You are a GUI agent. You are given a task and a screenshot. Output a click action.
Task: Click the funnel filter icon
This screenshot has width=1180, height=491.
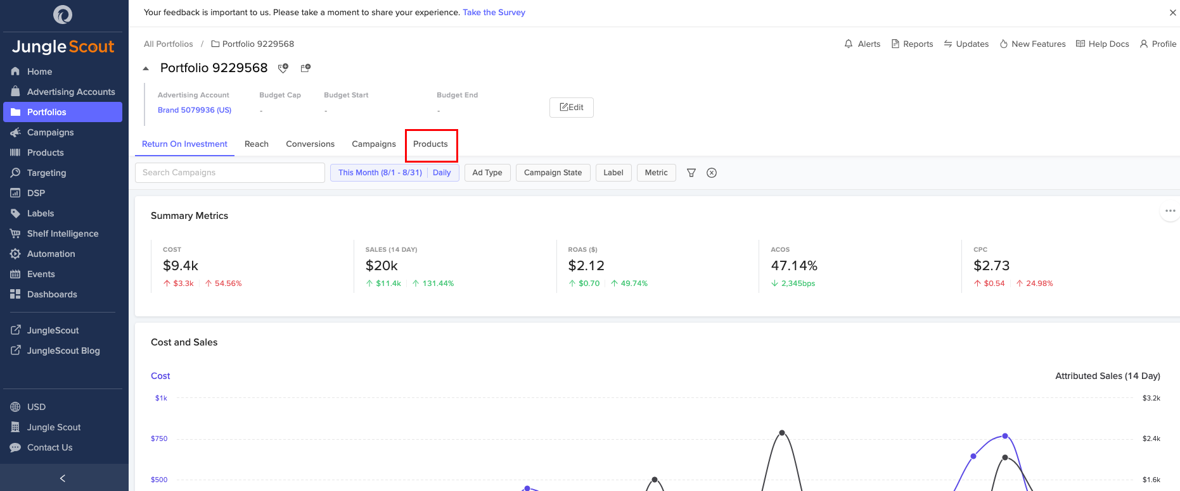(x=691, y=173)
